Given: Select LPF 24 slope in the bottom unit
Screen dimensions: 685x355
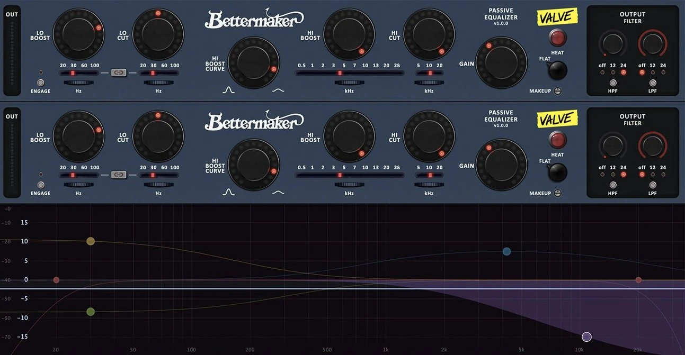Looking at the screenshot, I should 663,175.
